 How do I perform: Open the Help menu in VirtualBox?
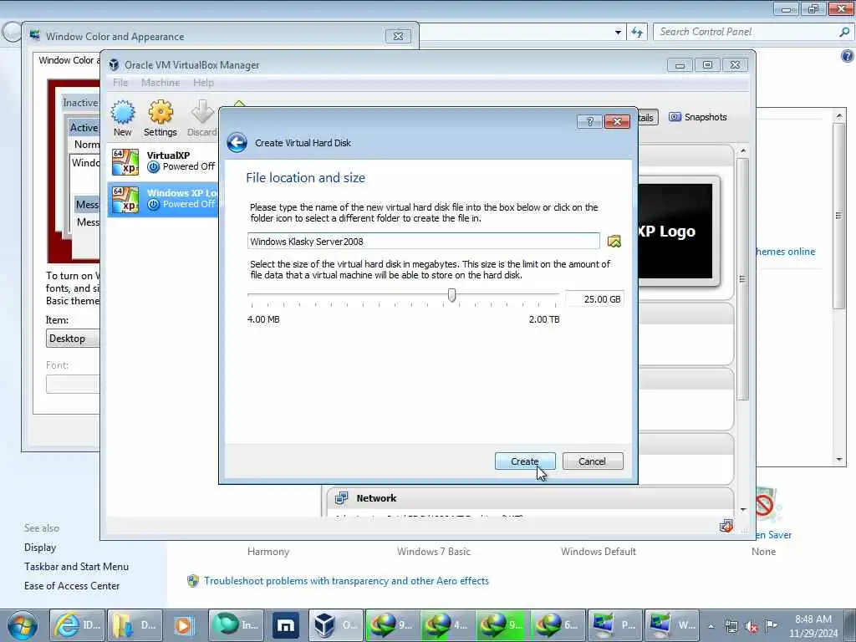click(x=203, y=83)
